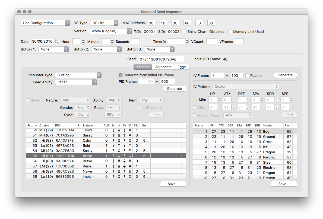
Task: Toggle the Memory Link Used checkbox
Action: [230, 31]
